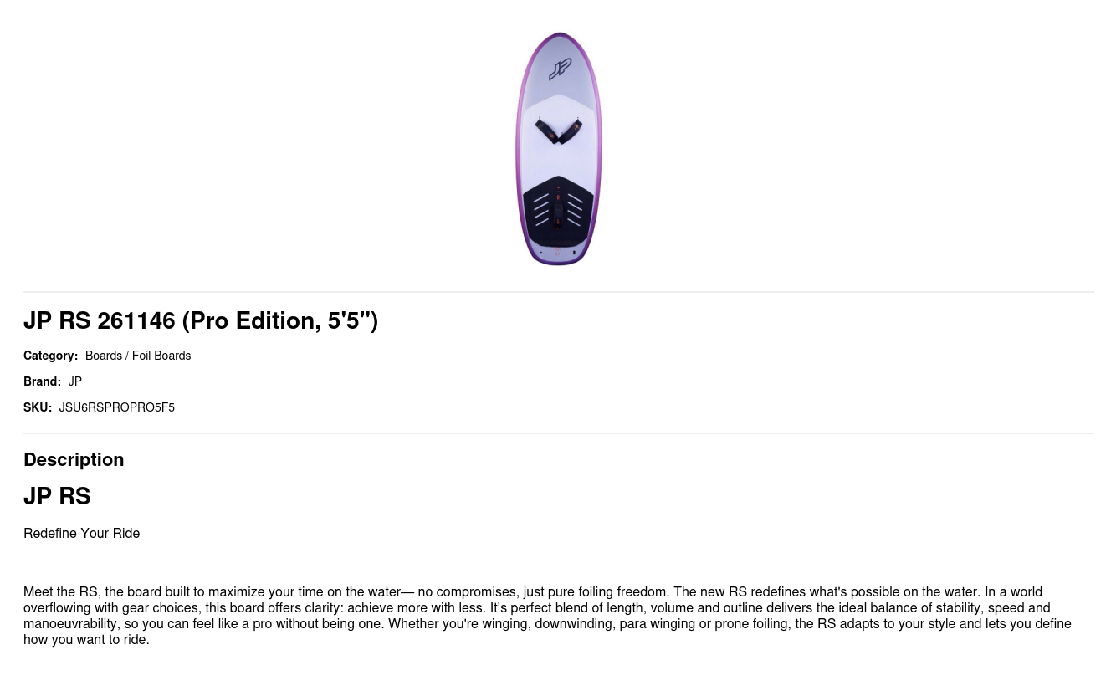
Task: Click the V-shaped foot straps on the board
Action: [x=559, y=131]
